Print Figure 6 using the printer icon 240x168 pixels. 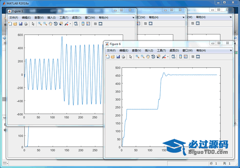coord(123,57)
